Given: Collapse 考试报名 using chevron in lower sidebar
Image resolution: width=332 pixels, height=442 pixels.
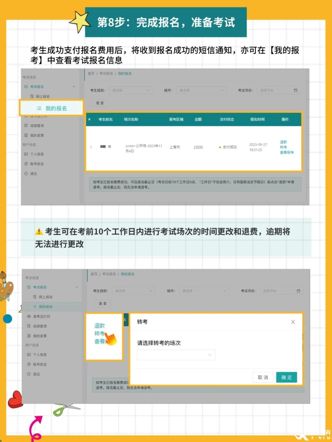Looking at the screenshot, I should 77,287.
